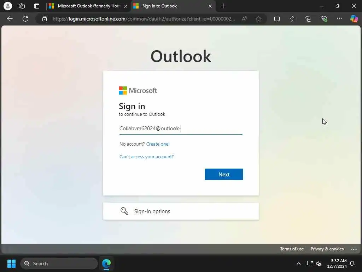Viewport: 362px width, 272px height.
Task: Click the taskbar Search box
Action: coord(59,263)
